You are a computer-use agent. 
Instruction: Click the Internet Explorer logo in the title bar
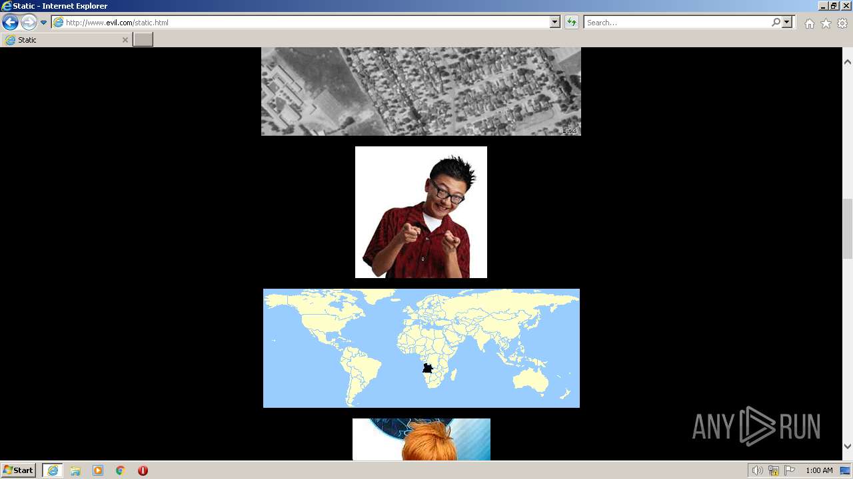[x=7, y=6]
